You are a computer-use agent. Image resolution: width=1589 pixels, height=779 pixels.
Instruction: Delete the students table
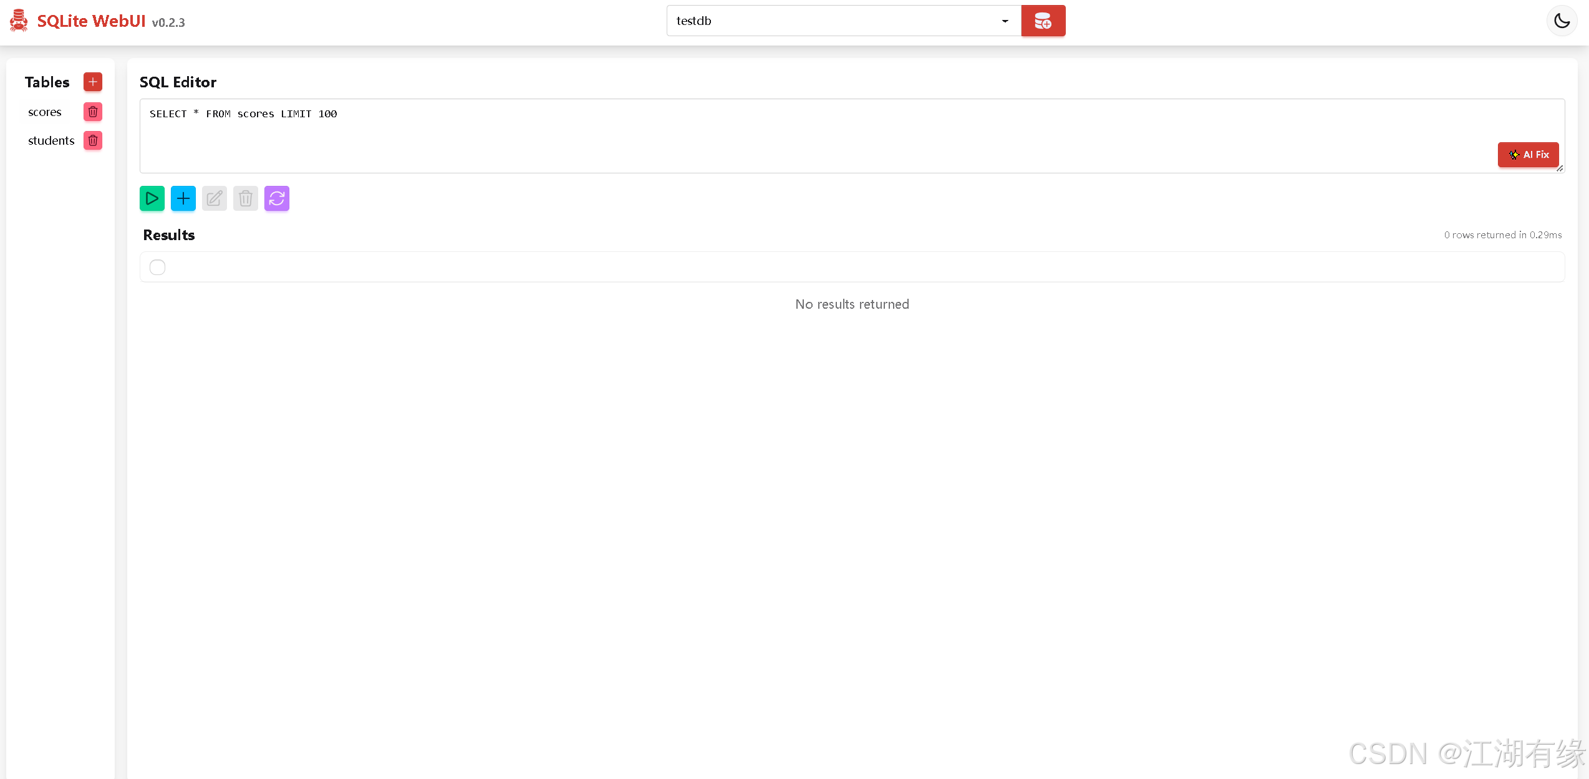point(93,141)
